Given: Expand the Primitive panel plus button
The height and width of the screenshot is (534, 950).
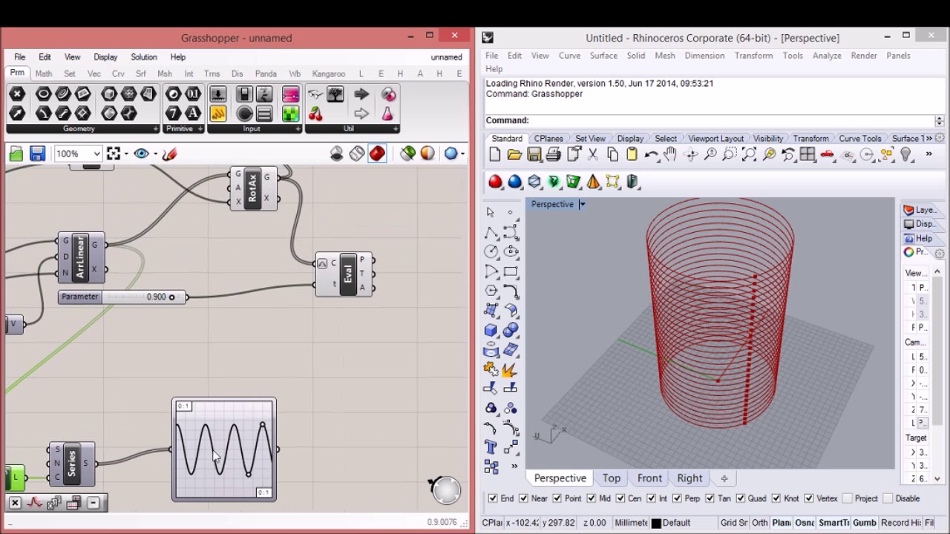Looking at the screenshot, I should coord(200,129).
